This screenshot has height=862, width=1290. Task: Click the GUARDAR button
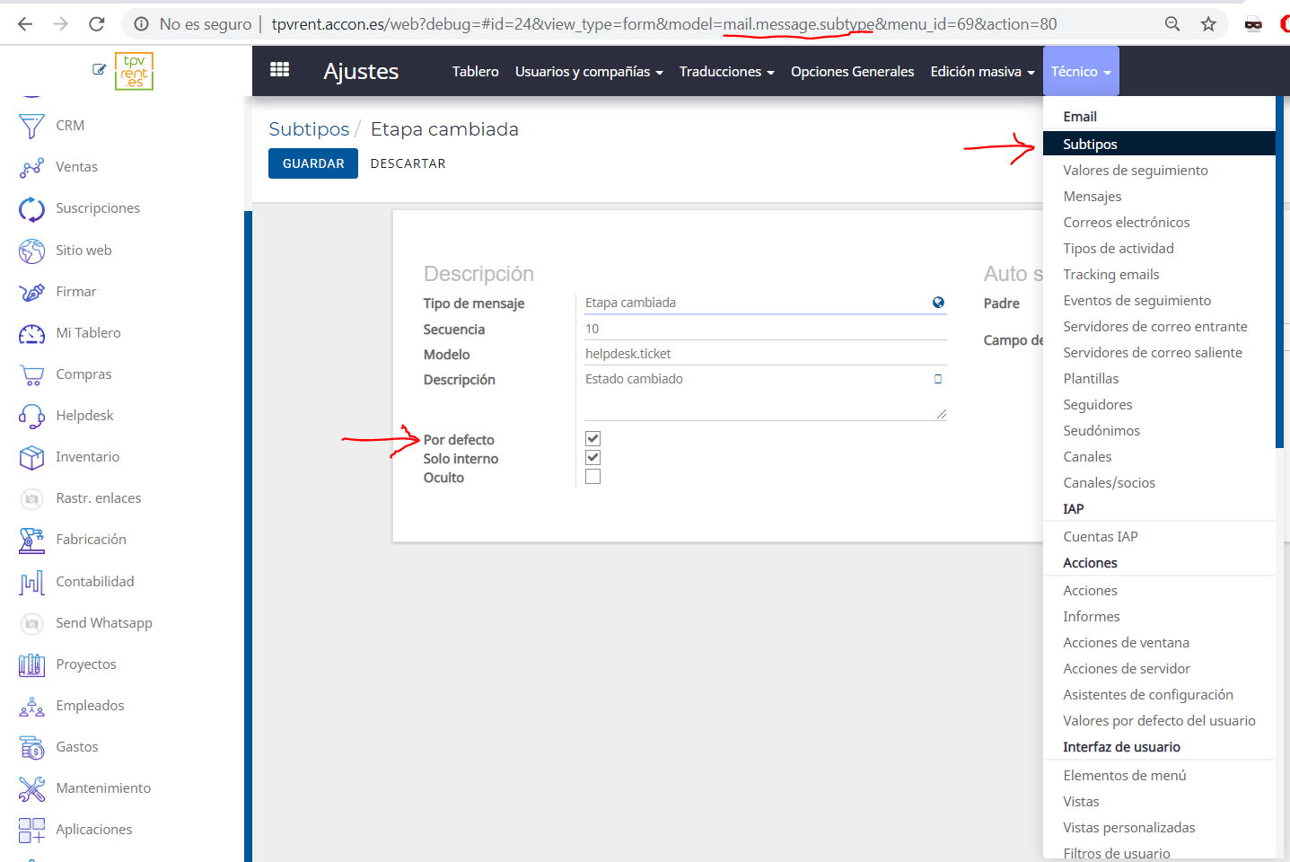tap(313, 163)
